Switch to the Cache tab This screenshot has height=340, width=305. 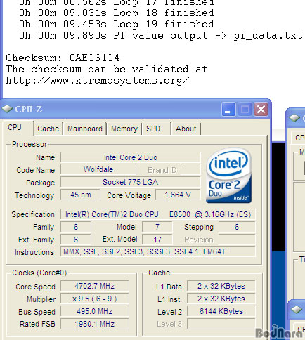[x=48, y=129]
